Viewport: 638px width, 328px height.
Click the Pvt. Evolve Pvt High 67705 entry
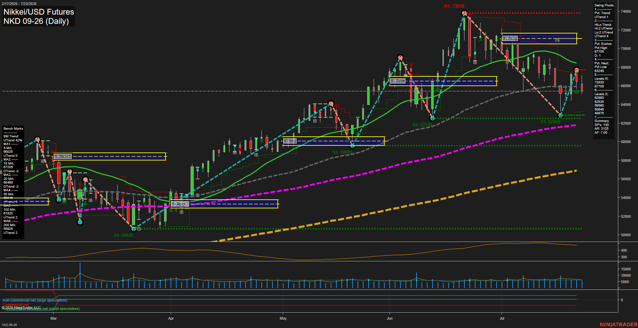[x=603, y=48]
